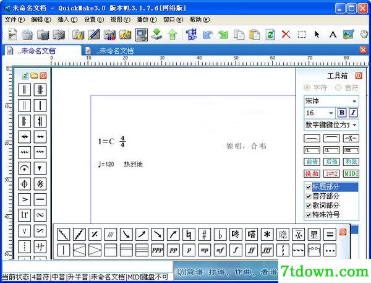Viewport: 371px width, 283px height.
Task: Select the arrow pointer tool
Action: pyautogui.click(x=317, y=35)
